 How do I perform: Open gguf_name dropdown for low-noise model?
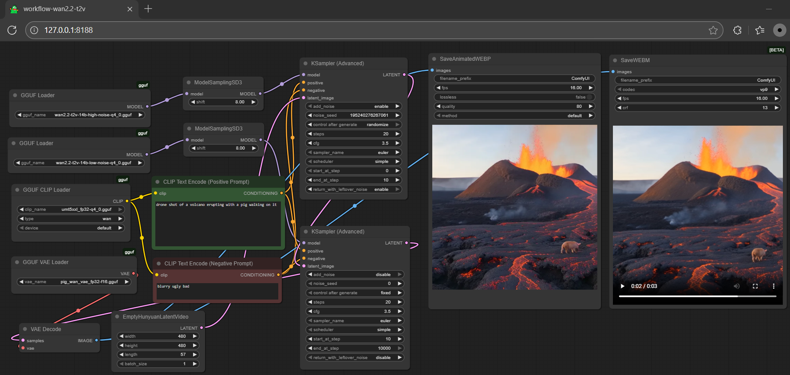[x=79, y=163]
